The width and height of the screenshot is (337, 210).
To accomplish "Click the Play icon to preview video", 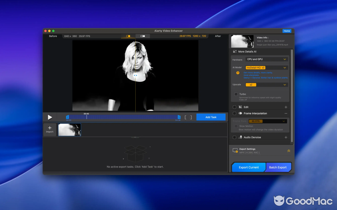I will point(50,117).
